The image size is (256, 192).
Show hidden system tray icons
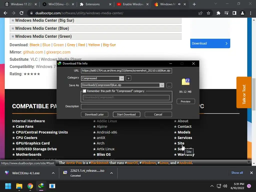212,186
